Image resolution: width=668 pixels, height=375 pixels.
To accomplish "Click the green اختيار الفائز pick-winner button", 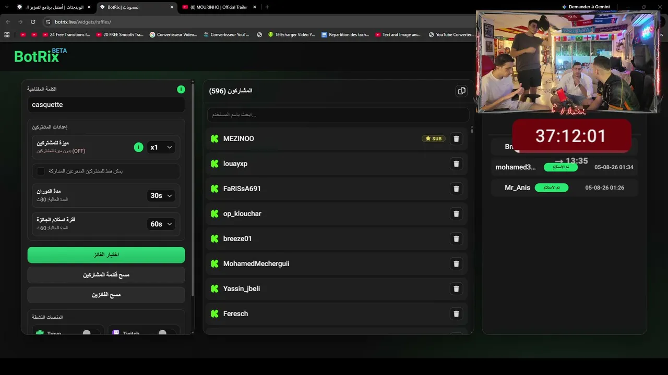I will click(x=106, y=255).
